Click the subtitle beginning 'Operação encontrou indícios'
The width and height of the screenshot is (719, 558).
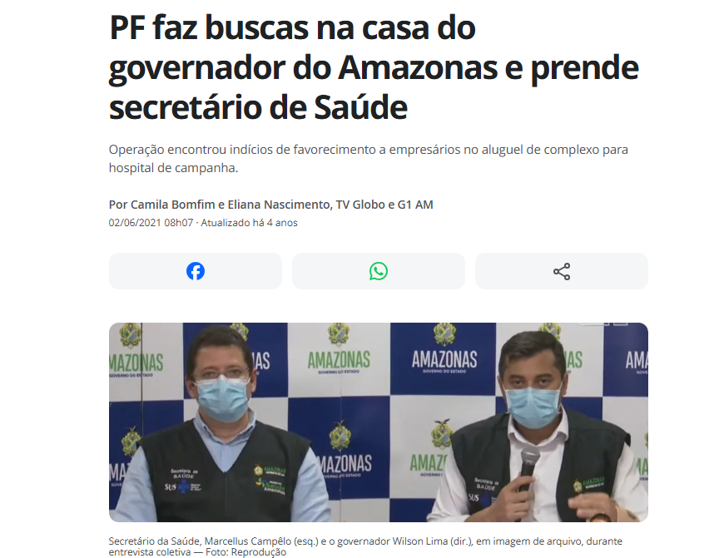coord(368,159)
